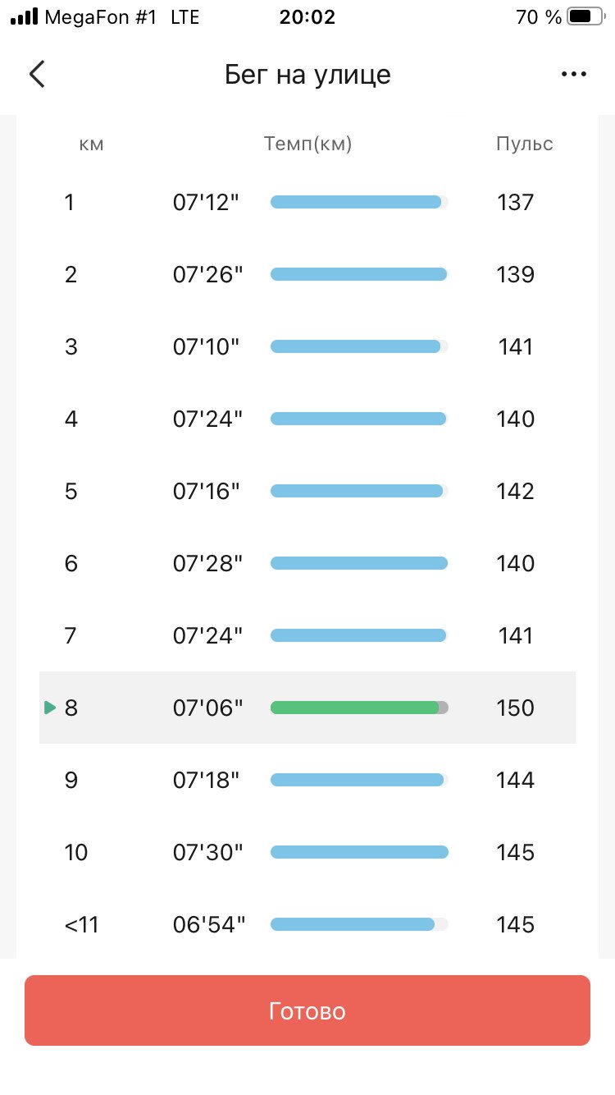Viewport: 615px width, 1095px height.
Task: Select pulse value 150 in highlighted row
Action: [x=515, y=708]
